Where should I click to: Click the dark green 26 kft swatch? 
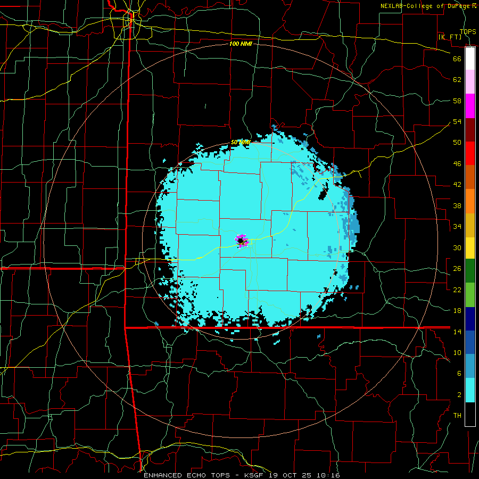point(470,271)
